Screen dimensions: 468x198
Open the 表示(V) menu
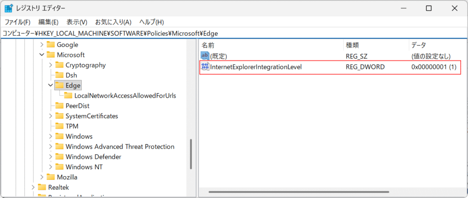(77, 22)
